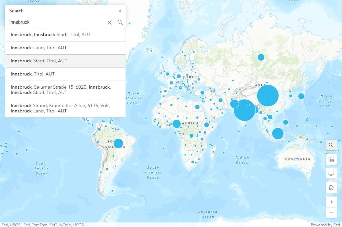
Task: Click the monitor fullscreen icon
Action: (x=331, y=173)
